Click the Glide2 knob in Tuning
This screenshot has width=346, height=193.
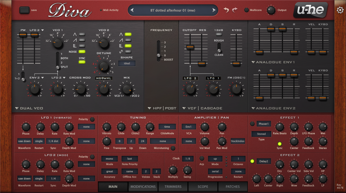[136, 127]
